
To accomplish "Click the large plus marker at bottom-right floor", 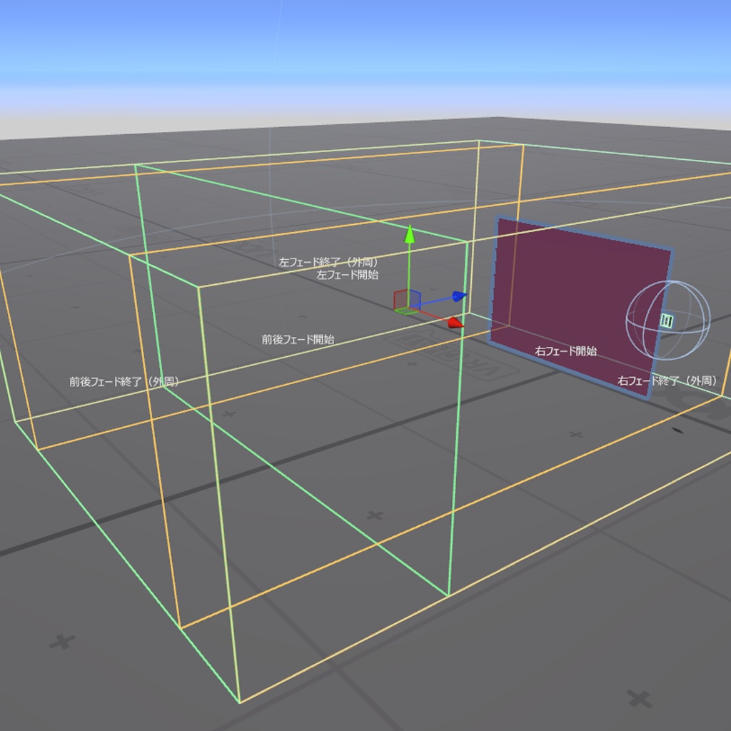I will coord(639,699).
